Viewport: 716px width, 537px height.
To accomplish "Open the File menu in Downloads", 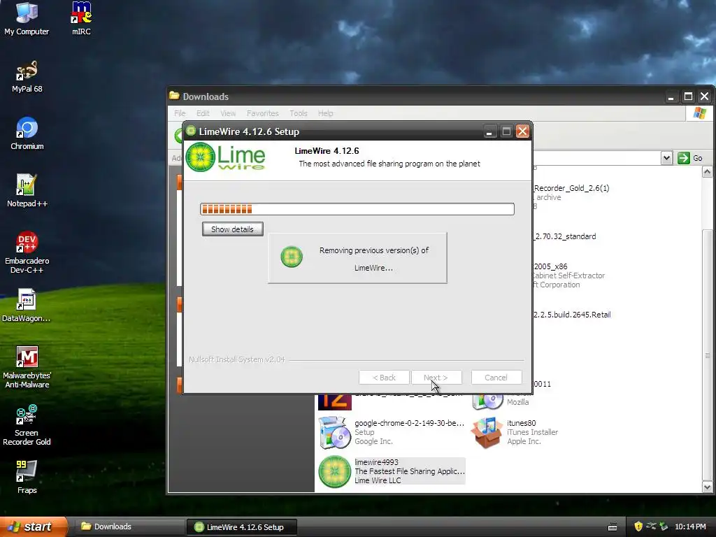I will tap(180, 113).
